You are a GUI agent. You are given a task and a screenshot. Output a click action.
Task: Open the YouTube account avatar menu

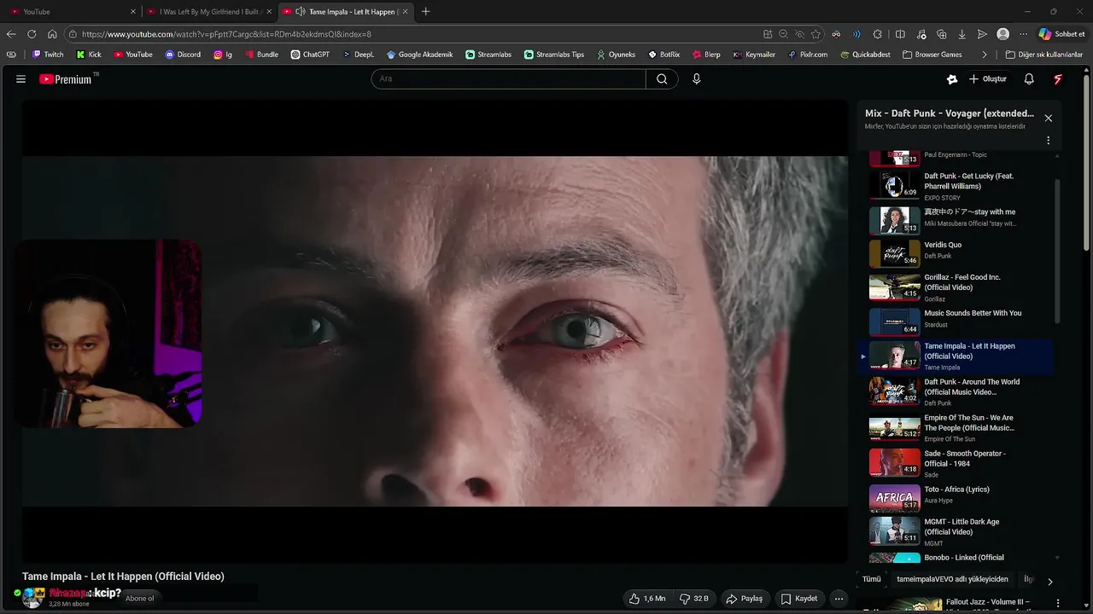click(1058, 78)
